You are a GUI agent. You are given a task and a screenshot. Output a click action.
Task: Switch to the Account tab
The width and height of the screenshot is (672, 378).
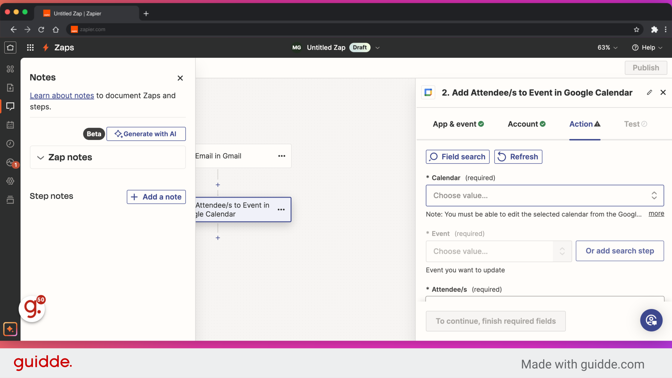click(x=526, y=124)
